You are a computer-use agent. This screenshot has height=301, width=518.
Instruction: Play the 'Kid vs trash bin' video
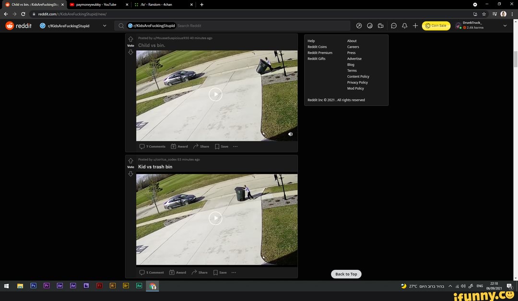coord(215,219)
